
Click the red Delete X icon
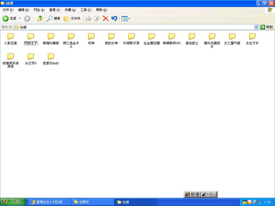pos(106,19)
